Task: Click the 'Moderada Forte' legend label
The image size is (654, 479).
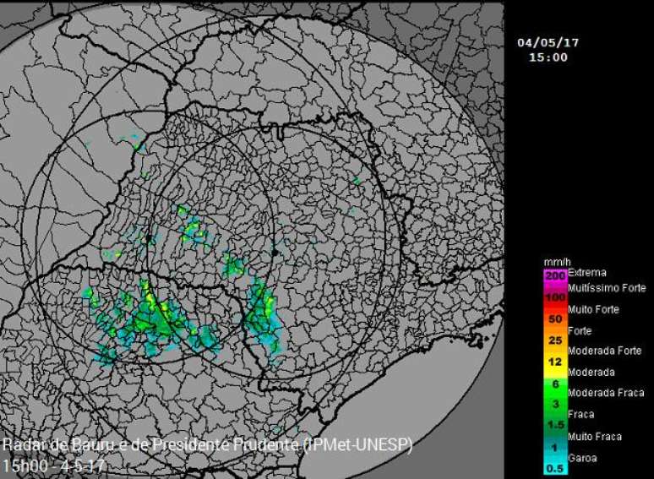Action: [x=604, y=351]
